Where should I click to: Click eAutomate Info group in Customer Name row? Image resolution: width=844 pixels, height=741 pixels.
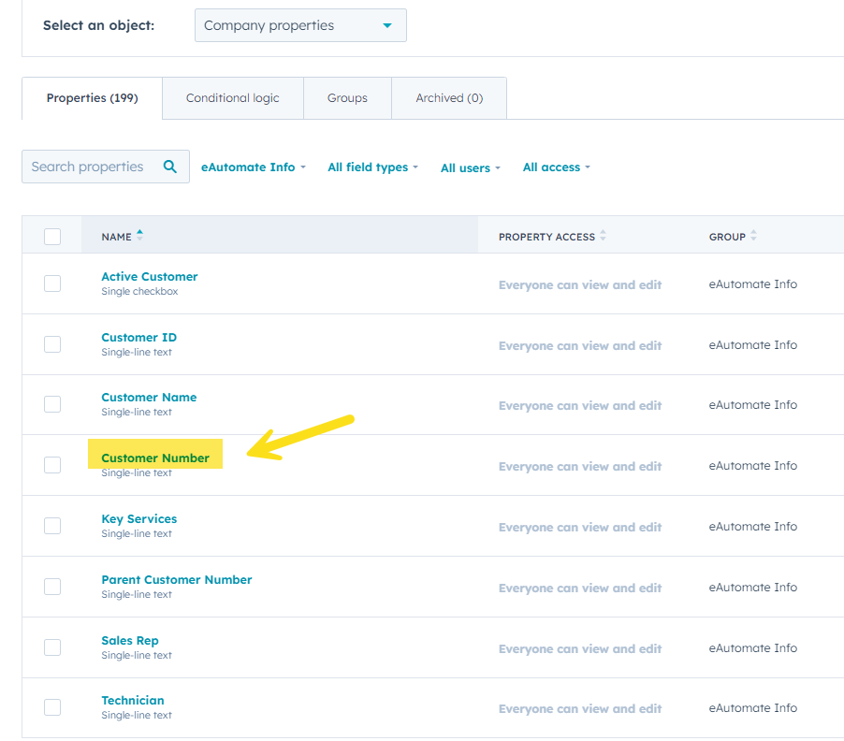pyautogui.click(x=752, y=405)
